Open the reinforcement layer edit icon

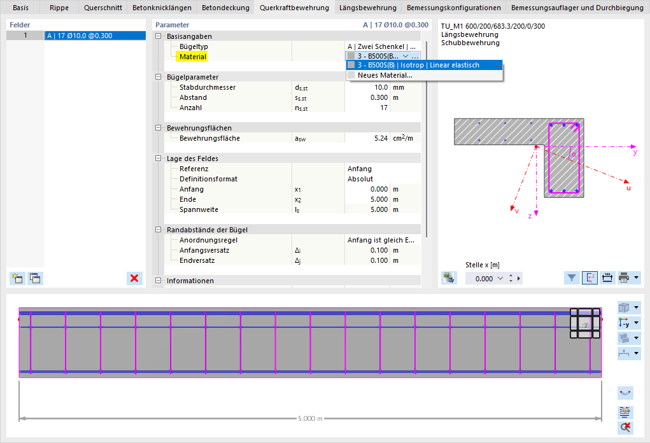625,412
